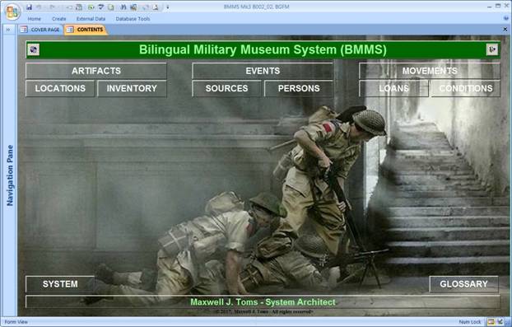This screenshot has width=512, height=327.
Task: Open the Database Tools ribbon tab
Action: [x=133, y=19]
